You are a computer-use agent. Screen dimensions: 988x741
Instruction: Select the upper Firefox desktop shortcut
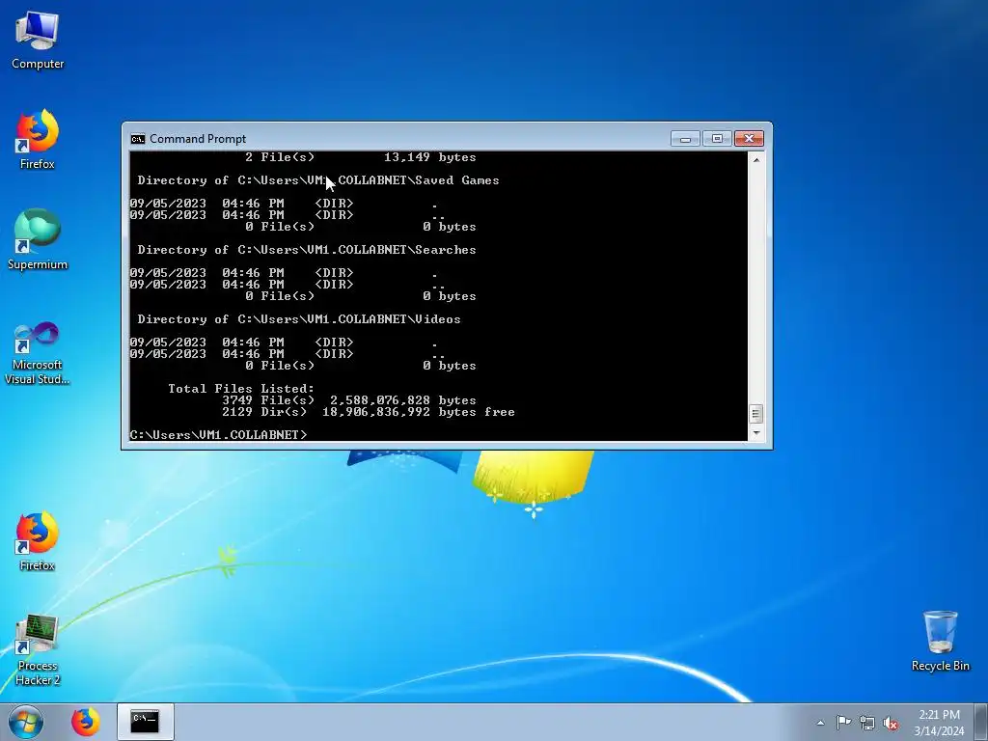coord(38,140)
